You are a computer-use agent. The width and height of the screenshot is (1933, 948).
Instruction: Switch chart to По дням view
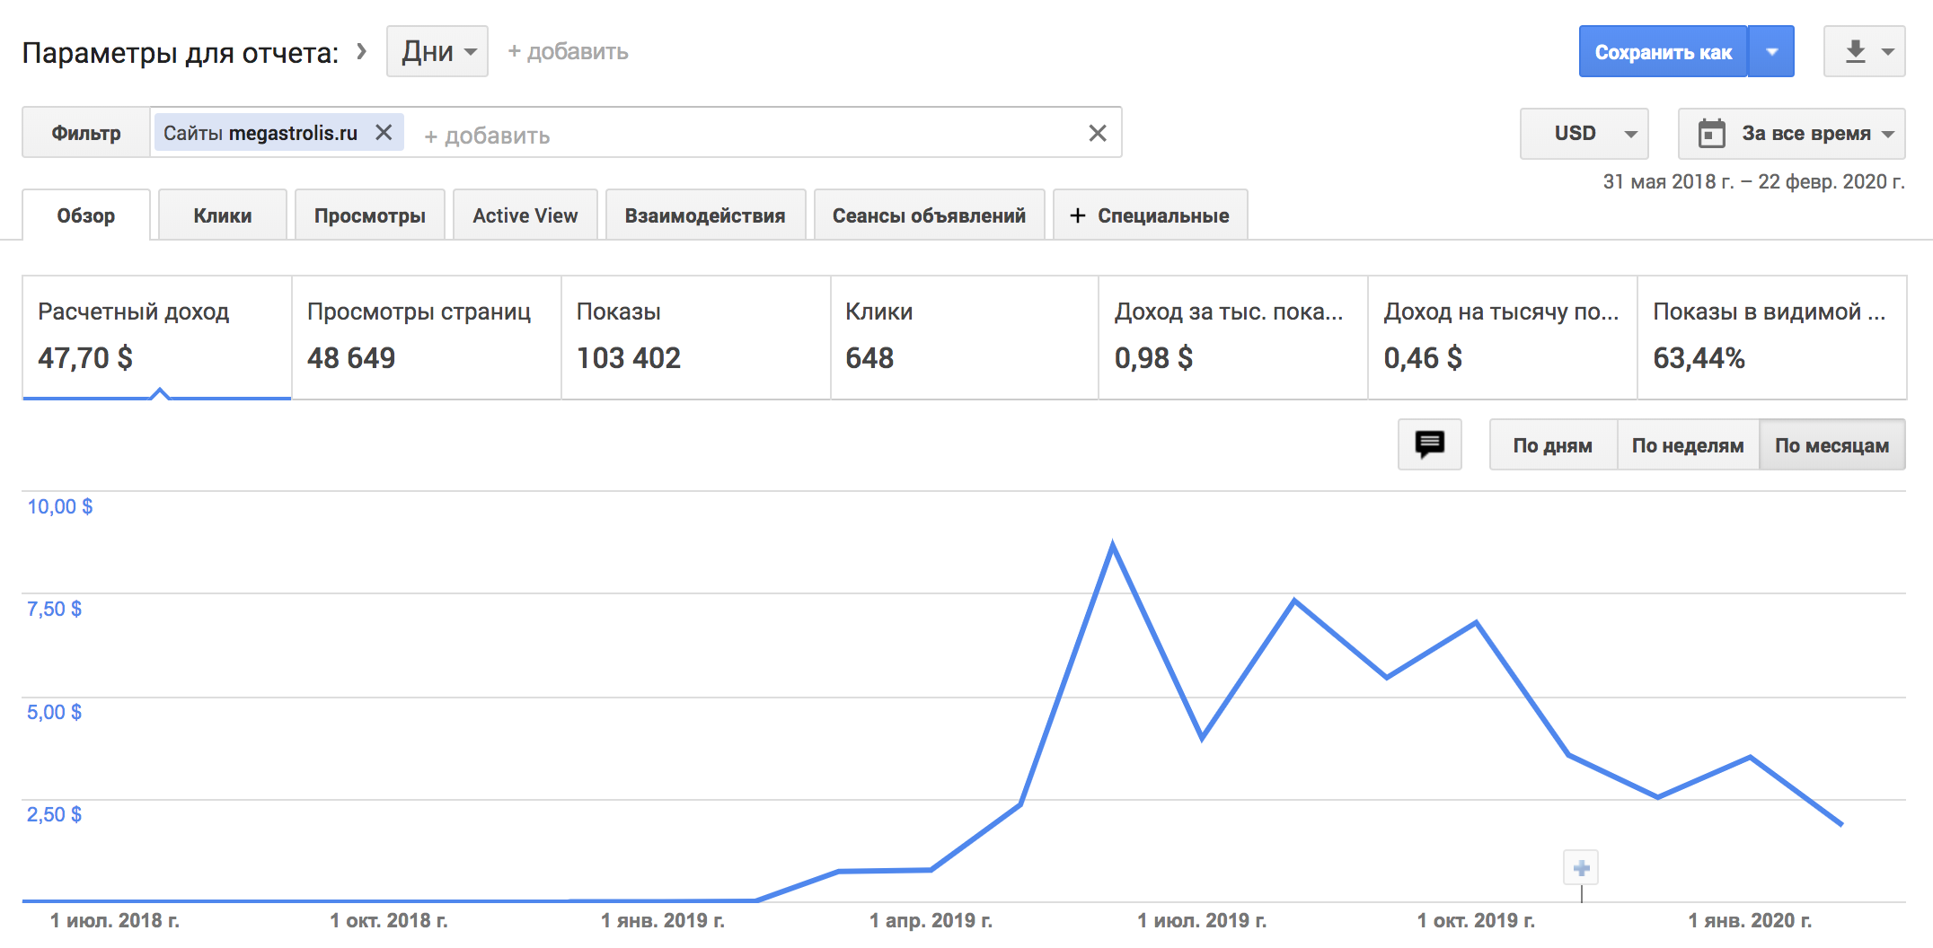click(x=1552, y=445)
